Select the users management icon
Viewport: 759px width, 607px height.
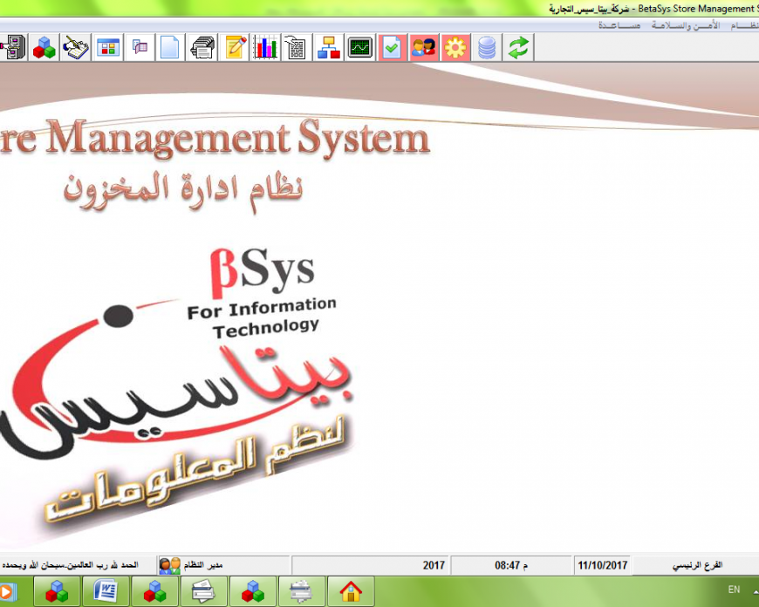423,48
